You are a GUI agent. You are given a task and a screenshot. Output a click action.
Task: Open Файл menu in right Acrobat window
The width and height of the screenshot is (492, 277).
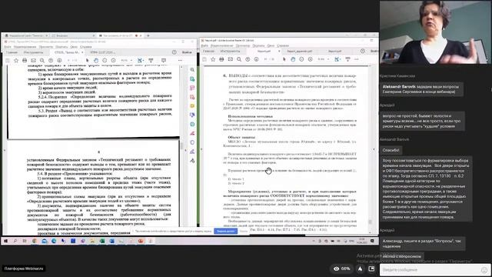point(204,45)
